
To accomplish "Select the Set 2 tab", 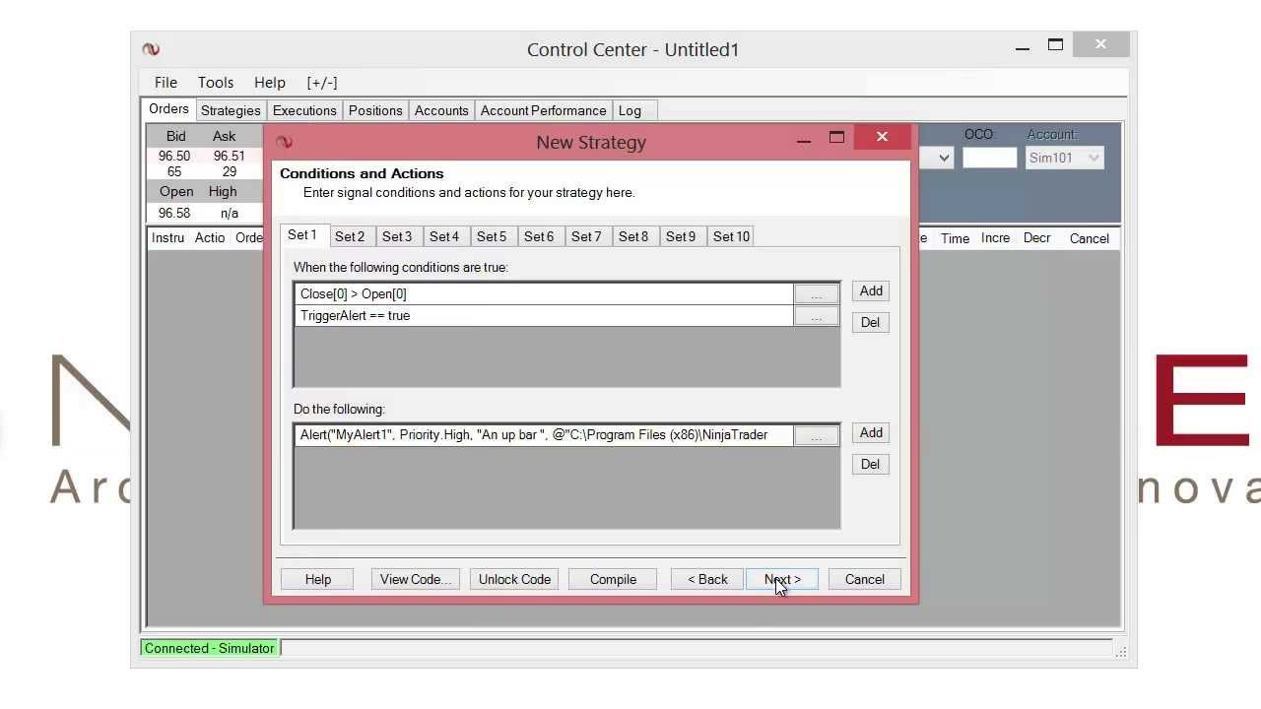I will (350, 236).
